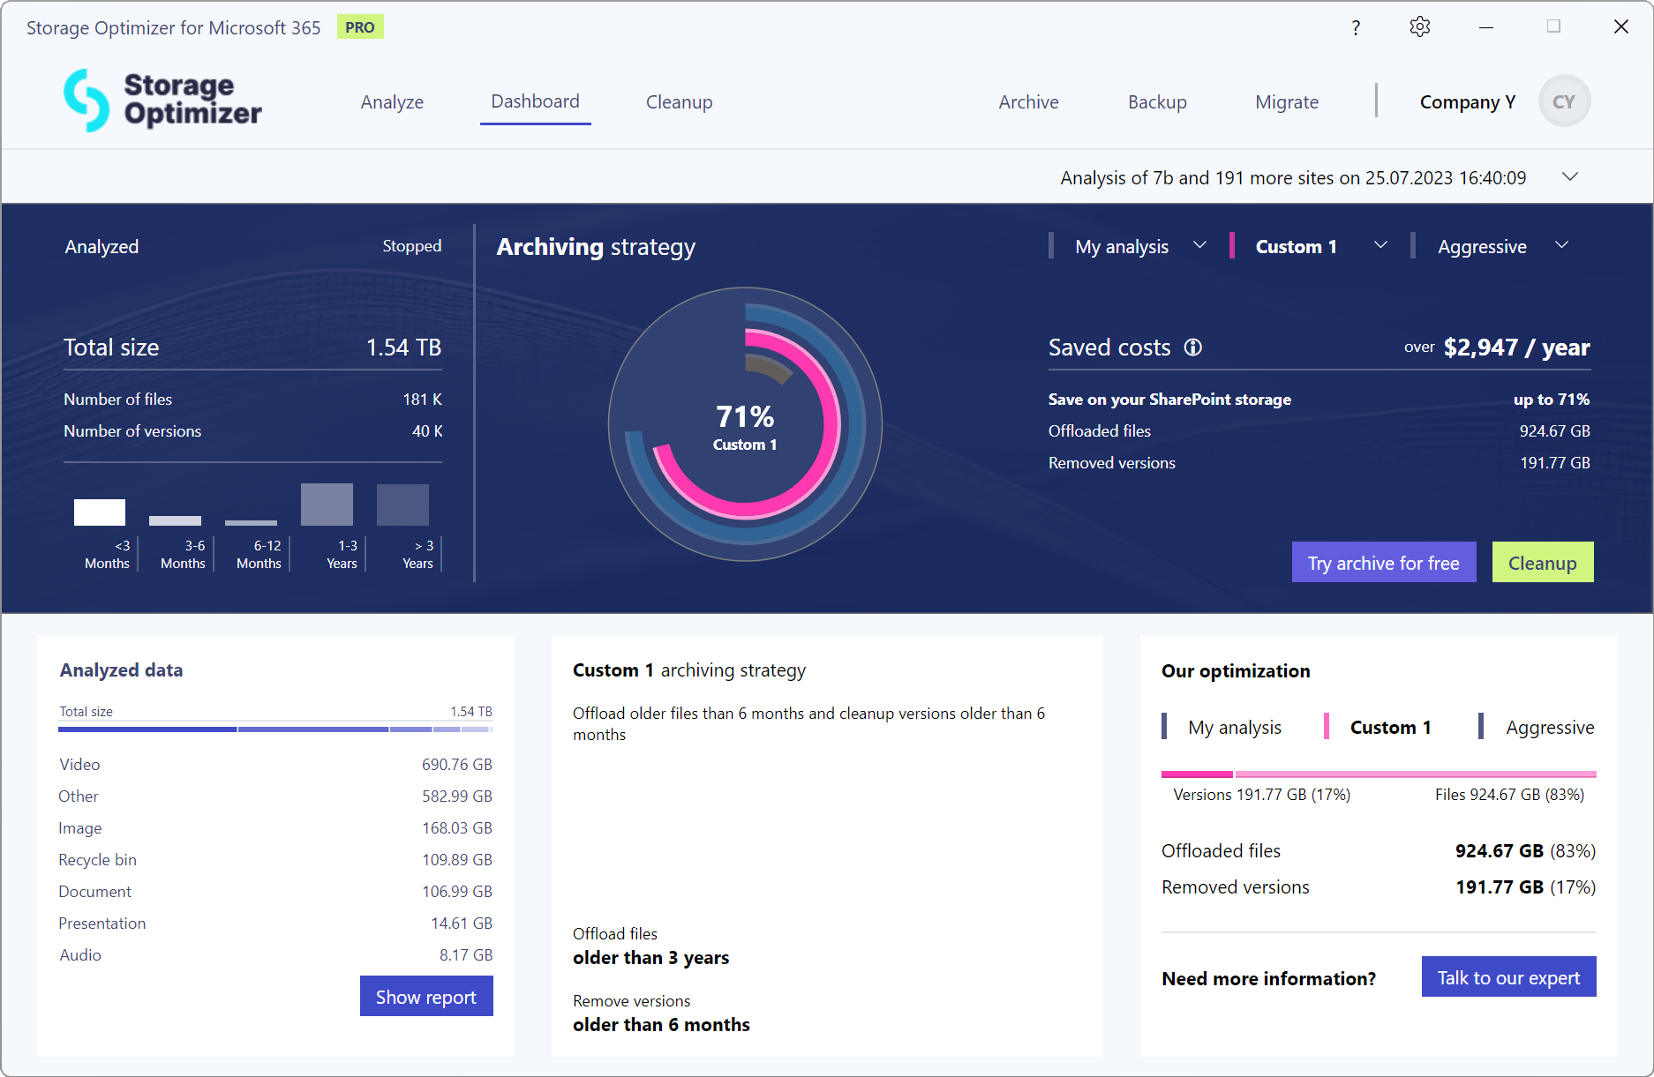Open the CY company avatar
Viewport: 1654px width, 1077px height.
[1564, 101]
